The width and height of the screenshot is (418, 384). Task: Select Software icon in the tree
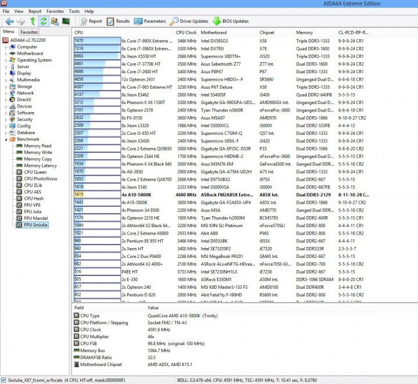pos(12,113)
